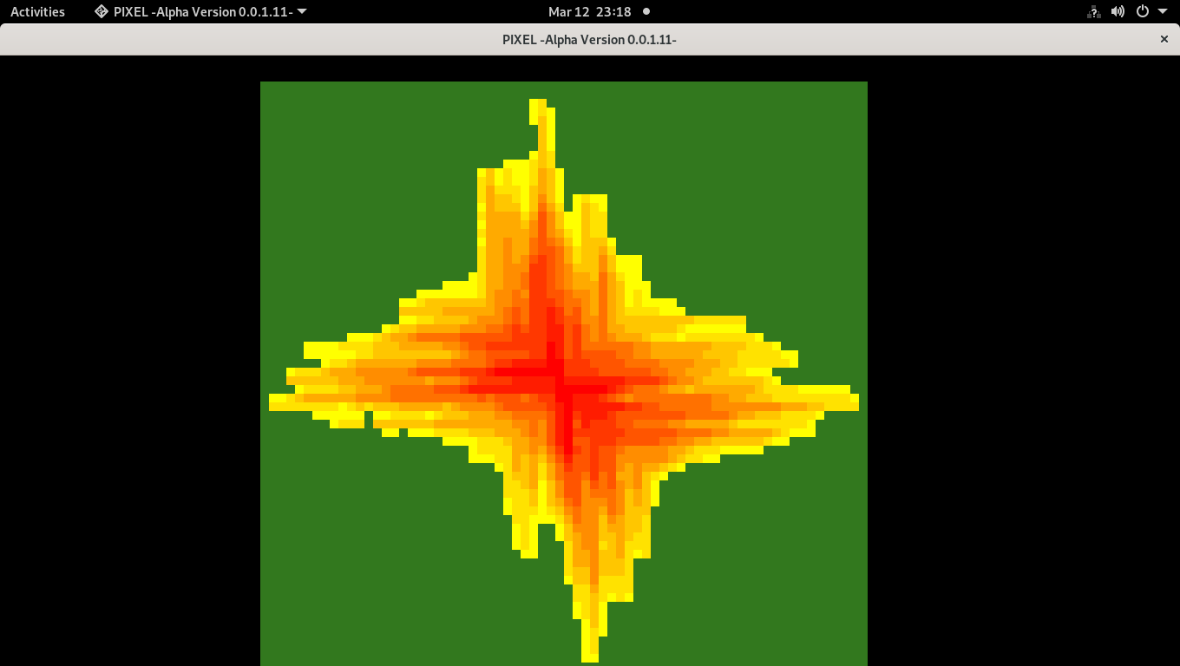Click the PIXEL window title bar text
Screen dimensions: 1180x666
coord(589,39)
